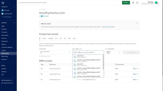This screenshot has width=163, height=91.
Task: Go to Support
Action: click(x=4, y=69)
